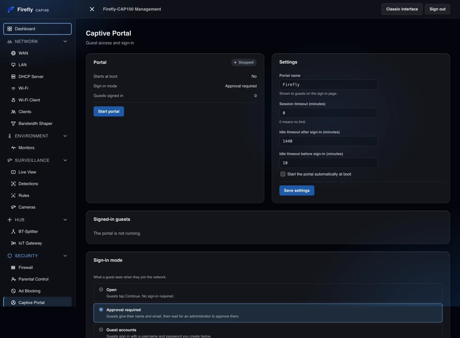Viewport: 460px width, 338px height.
Task: Collapse the SECURITY section chevron
Action: point(65,256)
